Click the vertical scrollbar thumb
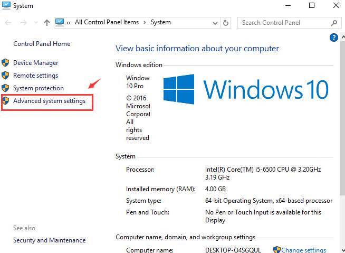Screen dimensions: 345x253 coord(342,118)
